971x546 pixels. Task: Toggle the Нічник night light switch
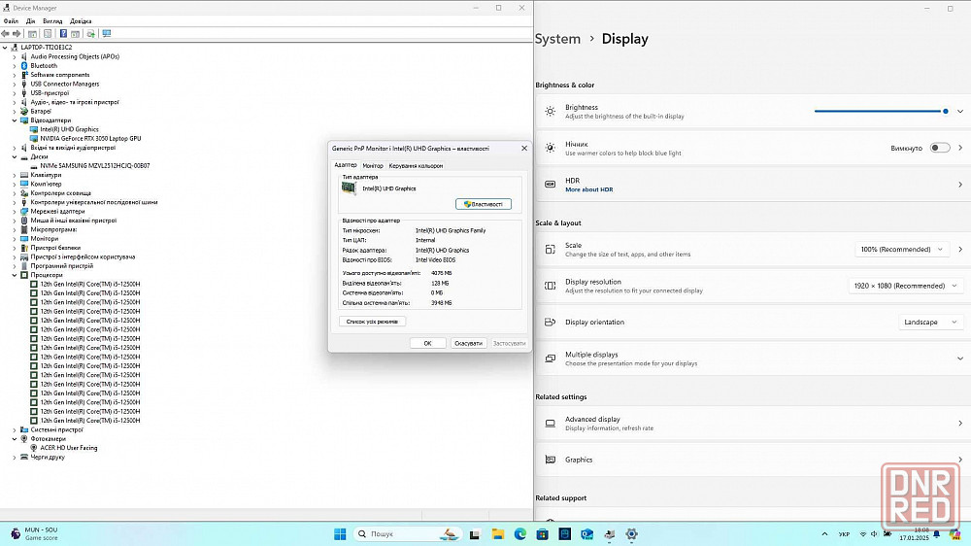[x=940, y=148]
